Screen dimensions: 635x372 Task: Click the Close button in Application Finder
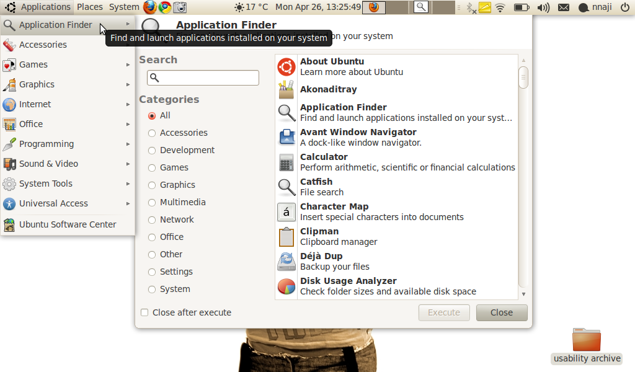coord(501,312)
